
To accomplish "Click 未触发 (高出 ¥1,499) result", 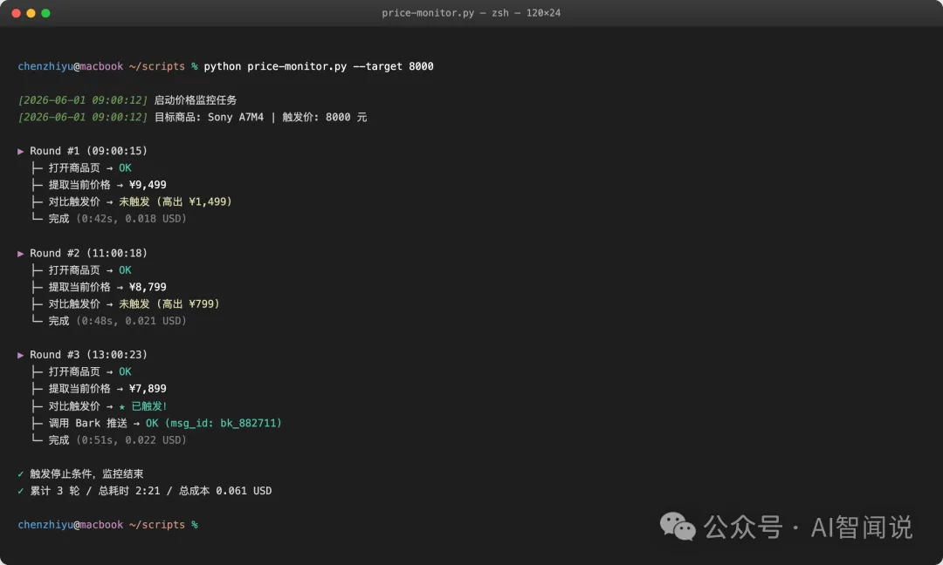I will pos(175,201).
